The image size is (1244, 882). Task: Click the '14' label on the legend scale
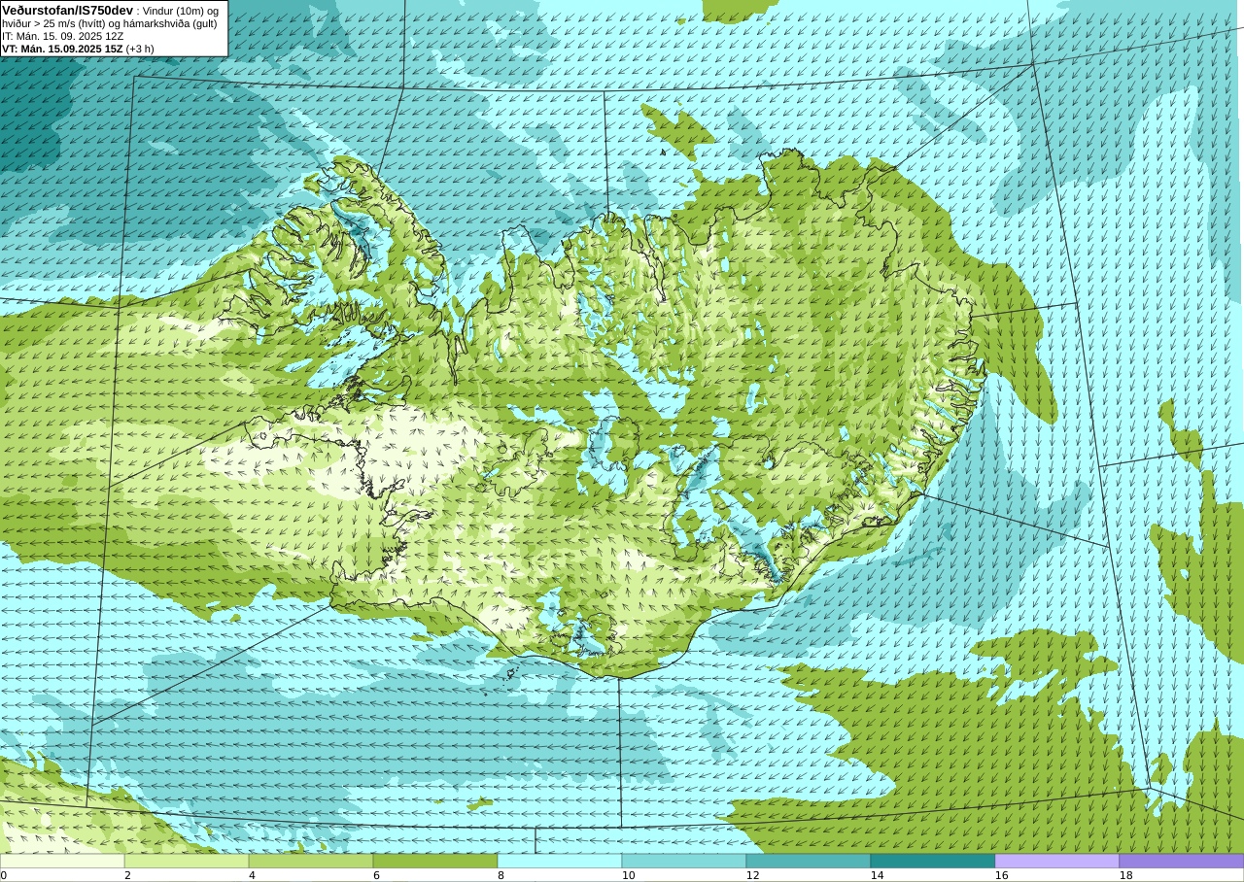[877, 875]
